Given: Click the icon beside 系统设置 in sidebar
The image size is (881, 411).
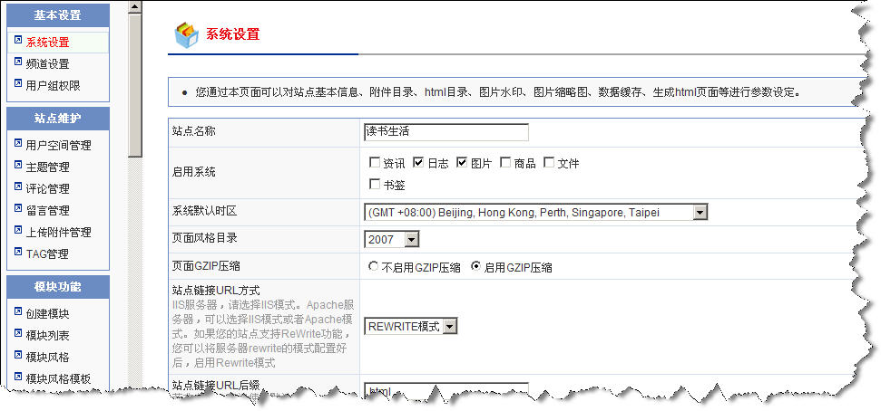Looking at the screenshot, I should (18, 41).
